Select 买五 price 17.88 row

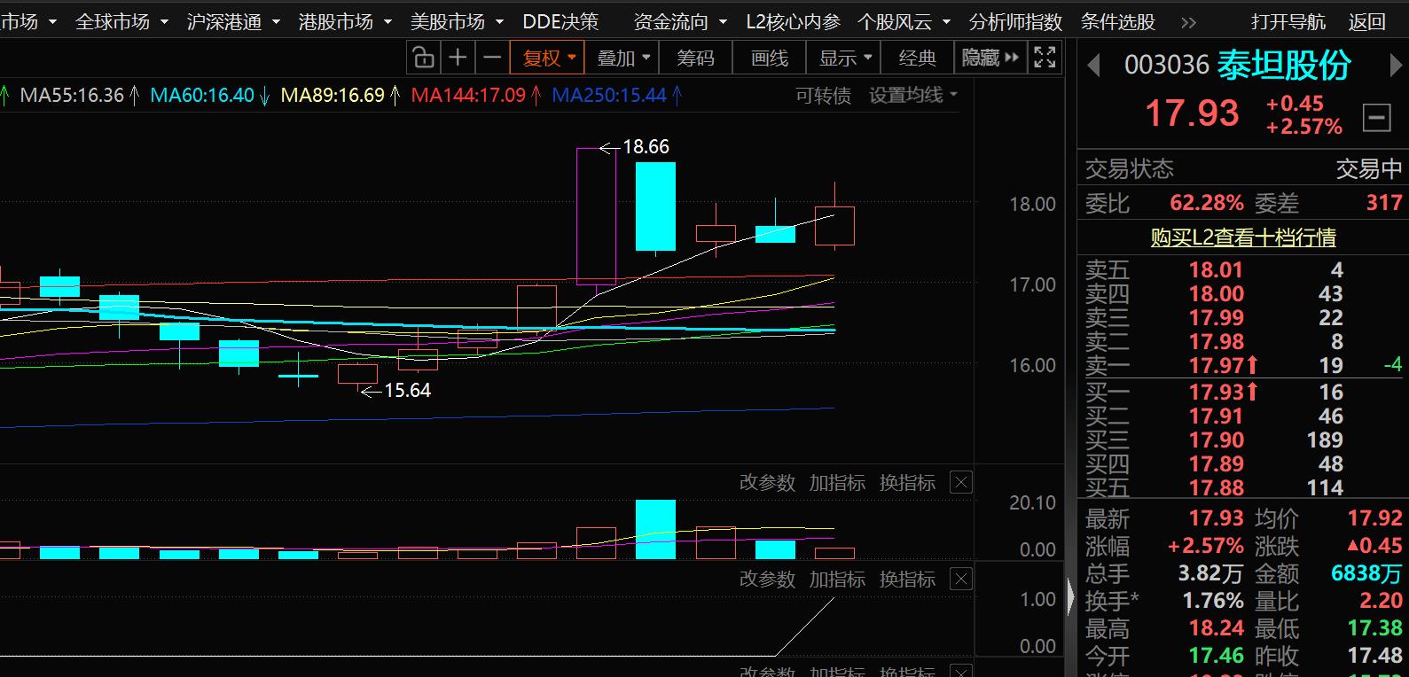coord(1241,487)
